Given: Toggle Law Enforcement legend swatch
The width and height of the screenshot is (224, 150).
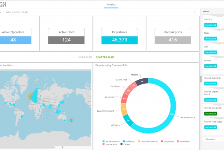Looking at the screenshot, I should pyautogui.click(x=139, y=142).
